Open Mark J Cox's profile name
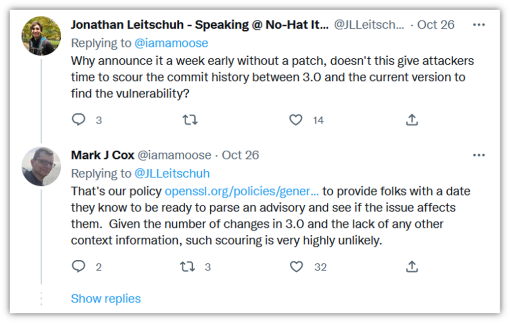Image resolution: width=510 pixels, height=323 pixels. tap(103, 155)
